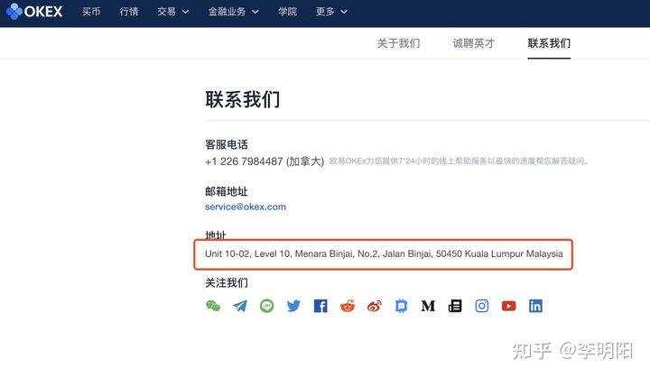Click the Menara Binjai address text

[384, 253]
